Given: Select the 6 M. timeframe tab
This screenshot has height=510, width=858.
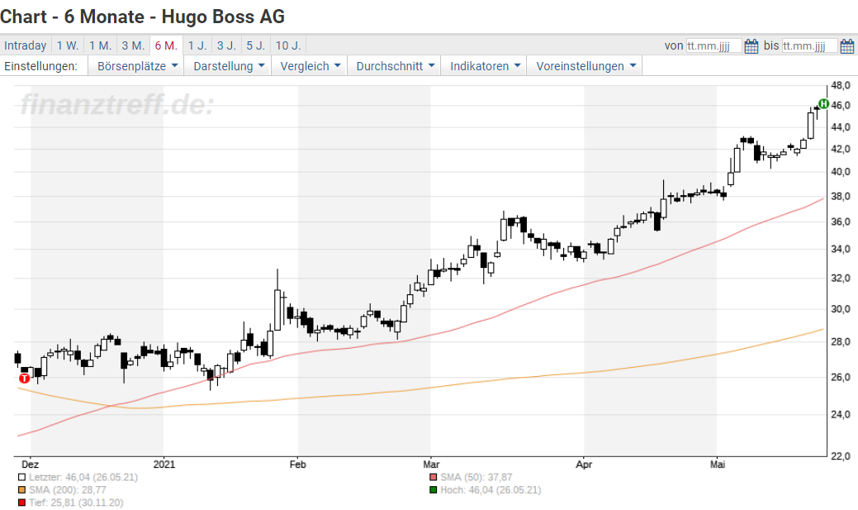Looking at the screenshot, I should tap(166, 45).
